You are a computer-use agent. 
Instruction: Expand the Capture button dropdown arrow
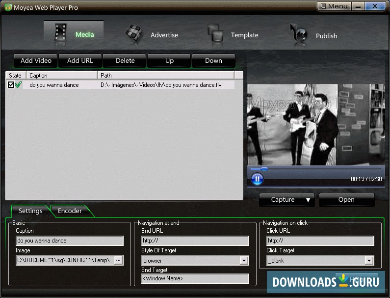308,200
